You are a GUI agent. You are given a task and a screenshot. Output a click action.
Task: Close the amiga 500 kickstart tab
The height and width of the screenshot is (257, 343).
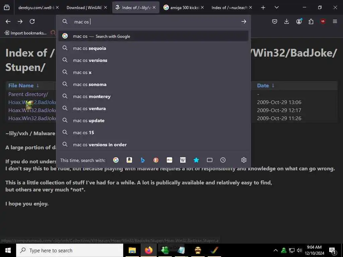[x=202, y=8]
